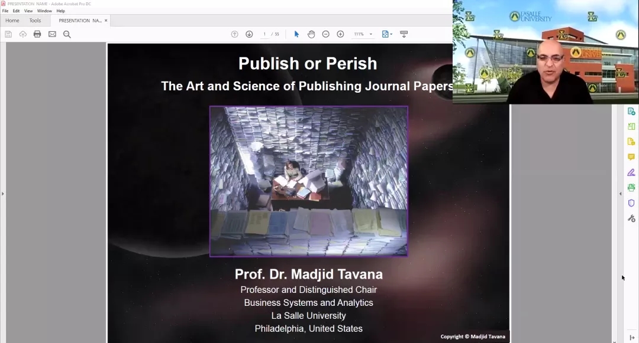Click the scrolling/read mode toolbar icon
The height and width of the screenshot is (343, 639).
click(x=404, y=34)
